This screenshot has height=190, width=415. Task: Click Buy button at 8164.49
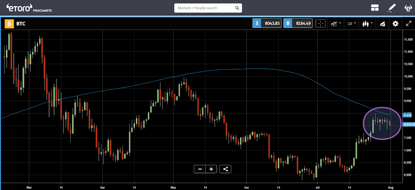click(298, 23)
